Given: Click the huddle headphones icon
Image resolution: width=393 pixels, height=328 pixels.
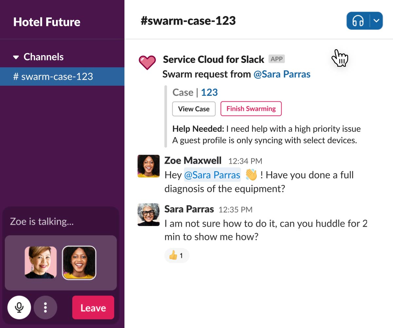Looking at the screenshot, I should click(x=358, y=21).
